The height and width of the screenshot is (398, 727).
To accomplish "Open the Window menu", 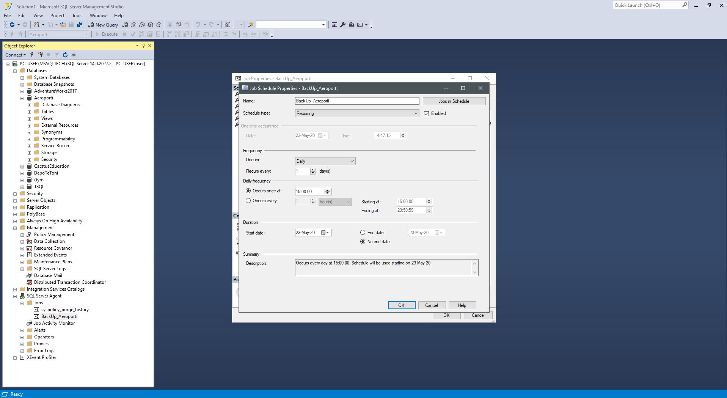I will [x=98, y=16].
